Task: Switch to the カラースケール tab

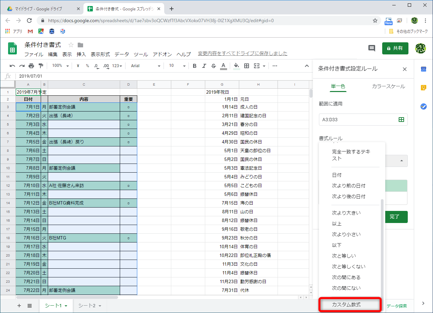Action: [x=388, y=86]
